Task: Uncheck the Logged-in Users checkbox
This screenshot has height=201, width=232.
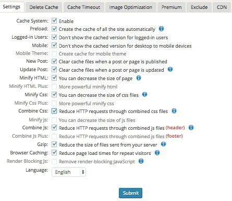Action: coord(54,37)
